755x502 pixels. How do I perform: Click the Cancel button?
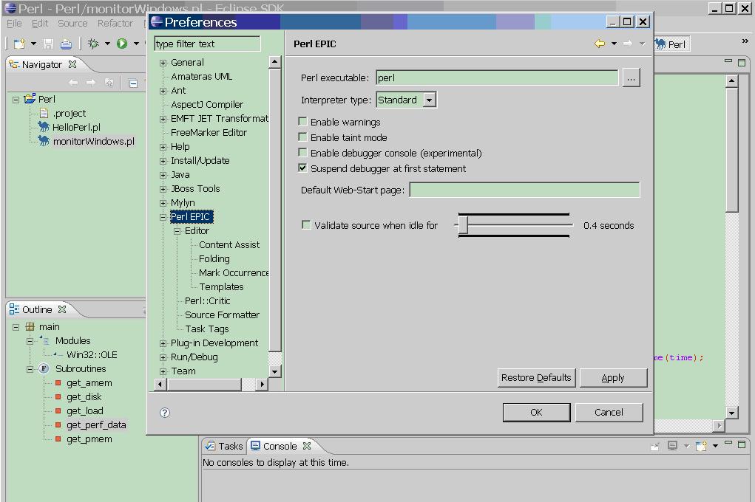(609, 413)
